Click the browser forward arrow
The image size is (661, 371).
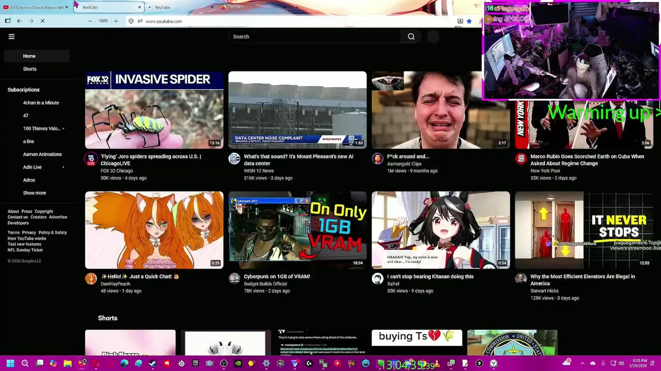coord(30,21)
